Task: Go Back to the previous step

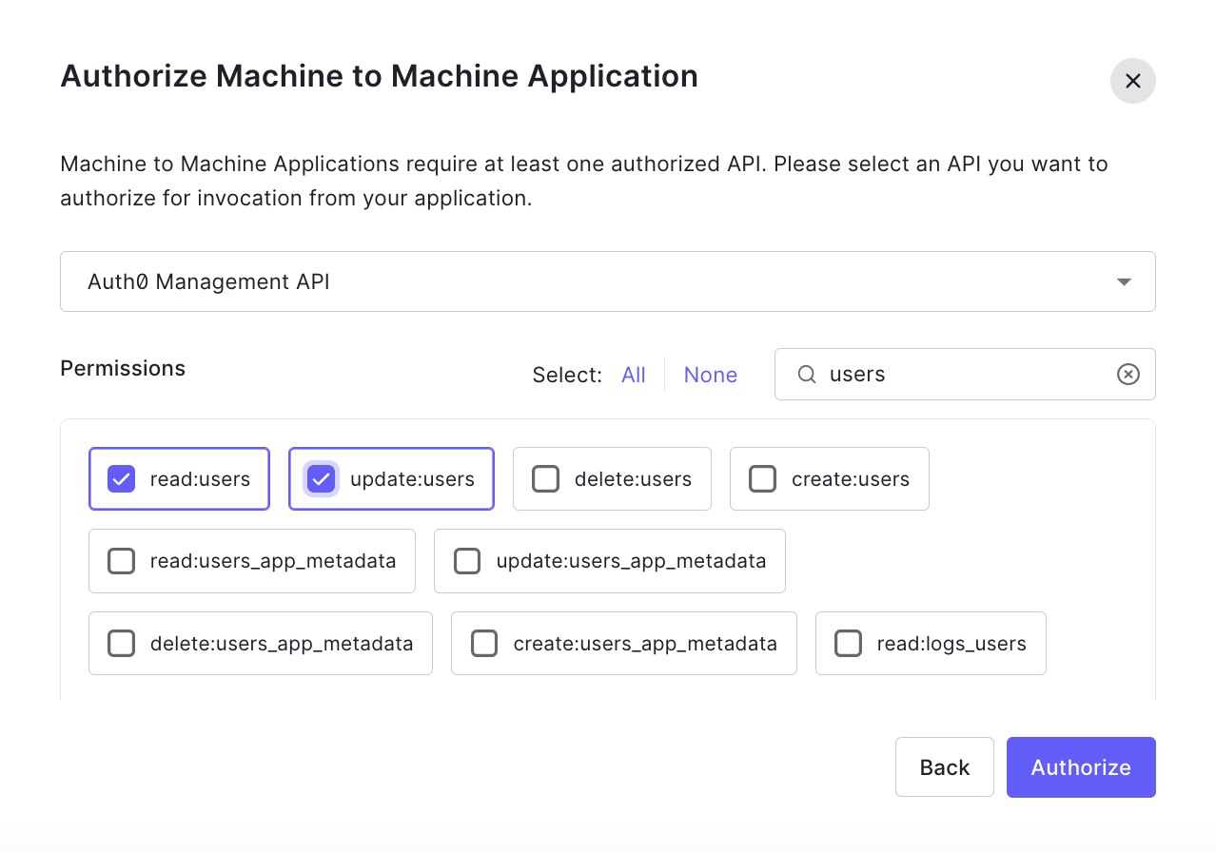Action: [x=944, y=767]
